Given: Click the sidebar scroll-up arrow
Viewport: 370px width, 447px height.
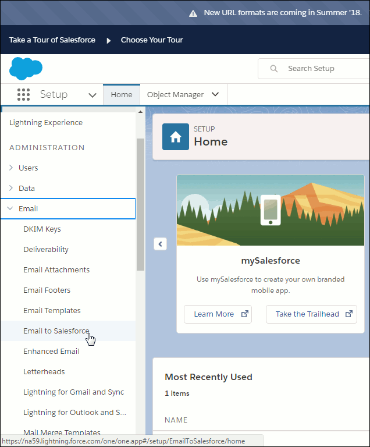Looking at the screenshot, I should click(x=140, y=112).
